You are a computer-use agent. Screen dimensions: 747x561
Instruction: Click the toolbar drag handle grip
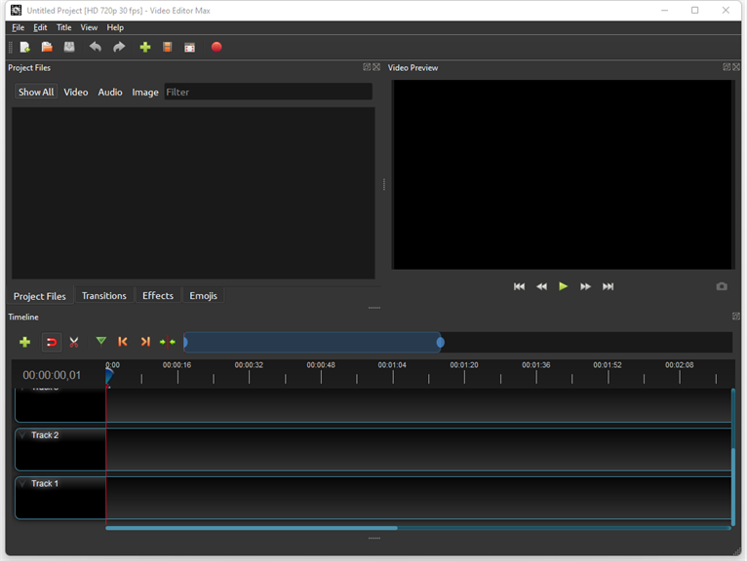pos(11,47)
